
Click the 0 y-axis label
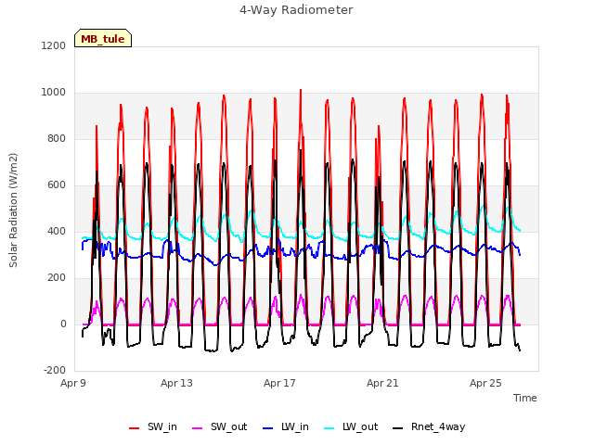[x=63, y=324]
